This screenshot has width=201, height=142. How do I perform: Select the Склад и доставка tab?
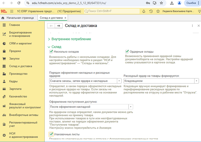(x=51, y=18)
